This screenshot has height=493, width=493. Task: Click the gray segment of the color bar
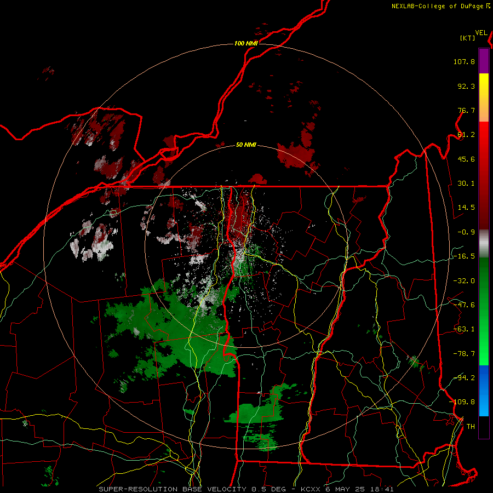[x=484, y=244]
